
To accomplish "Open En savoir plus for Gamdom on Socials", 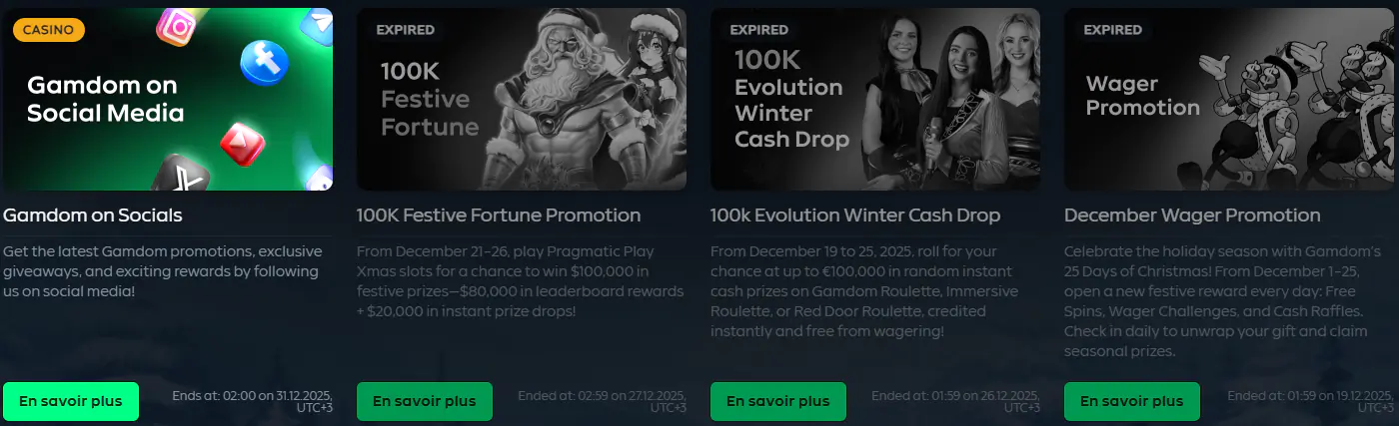I will (71, 401).
